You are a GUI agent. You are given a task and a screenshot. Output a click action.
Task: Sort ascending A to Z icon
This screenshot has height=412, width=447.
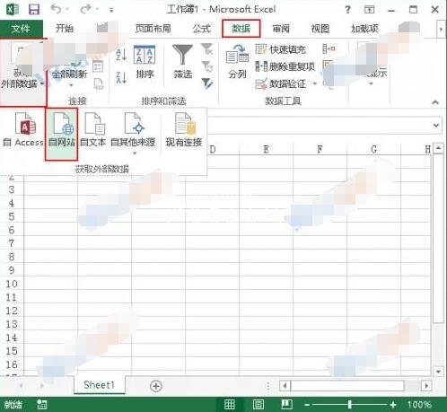121,55
